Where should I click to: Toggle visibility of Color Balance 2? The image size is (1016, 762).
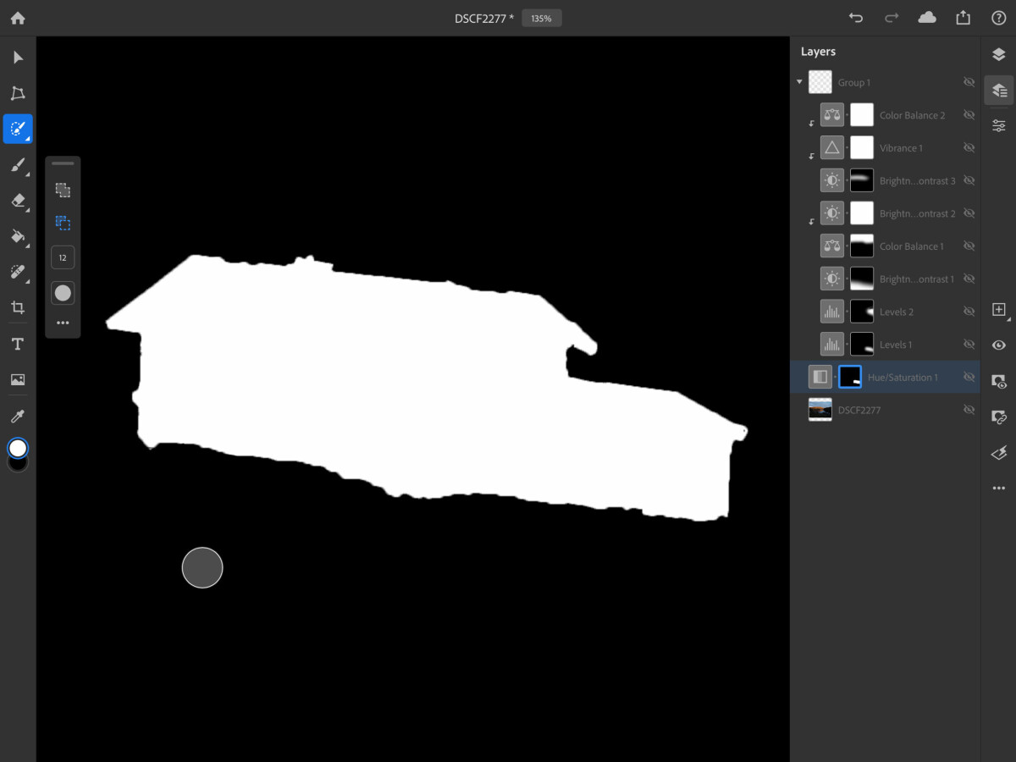click(969, 115)
